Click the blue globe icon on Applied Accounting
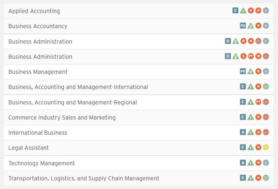Viewport: 278px width, 189px height. (x=266, y=10)
